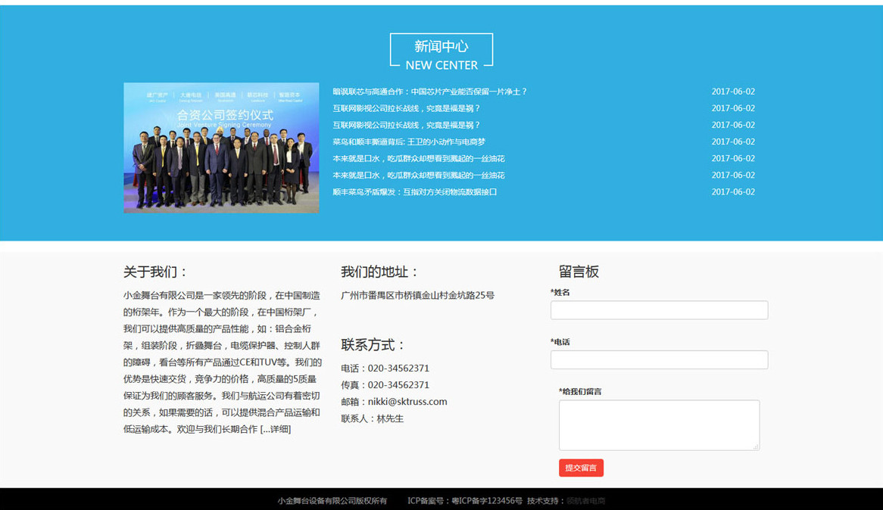This screenshot has height=510, width=883.
Task: Grab the message textarea resize handle
Action: coord(755,446)
